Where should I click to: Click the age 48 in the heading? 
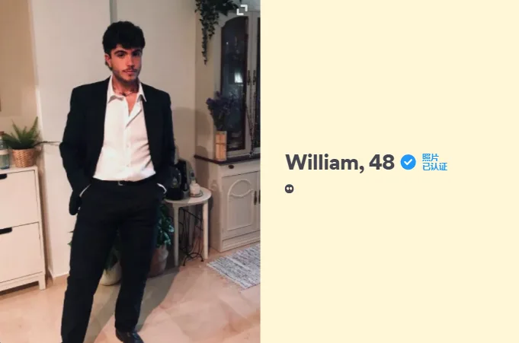click(382, 162)
